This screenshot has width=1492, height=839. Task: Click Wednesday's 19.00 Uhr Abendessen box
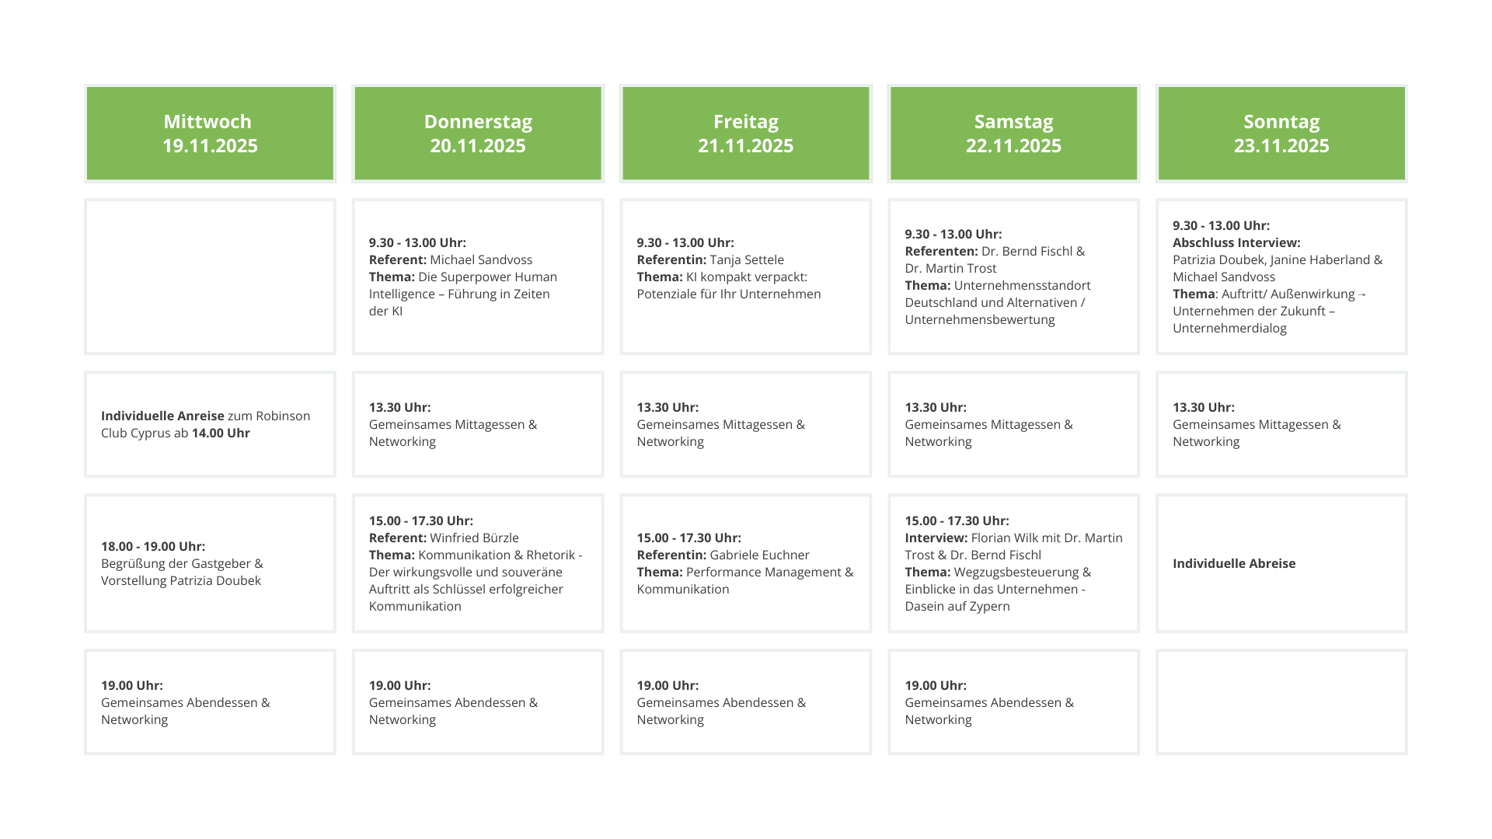pos(210,702)
